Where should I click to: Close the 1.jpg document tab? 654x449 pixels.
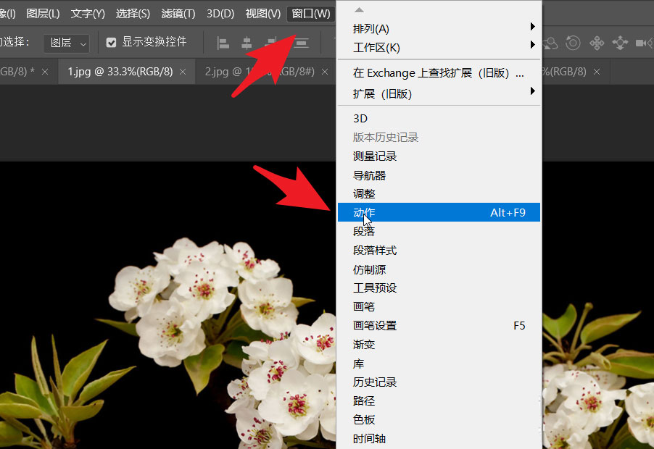(x=181, y=72)
